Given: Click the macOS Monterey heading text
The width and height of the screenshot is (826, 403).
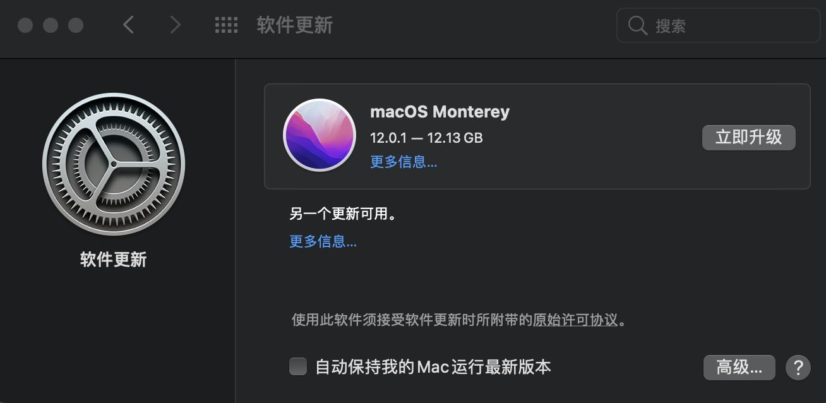Looking at the screenshot, I should [x=440, y=112].
